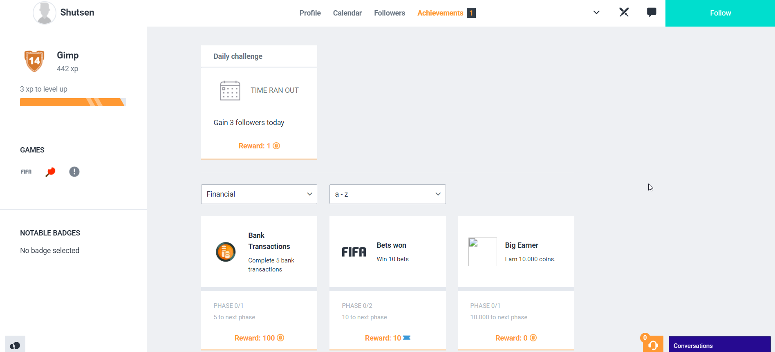775x352 pixels.
Task: Open the Financial category dropdown
Action: pyautogui.click(x=259, y=194)
